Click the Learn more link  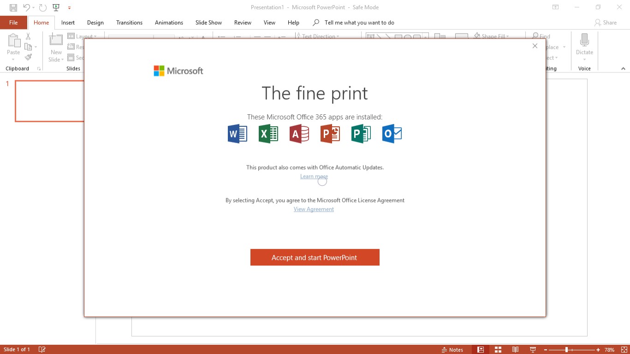(x=314, y=177)
